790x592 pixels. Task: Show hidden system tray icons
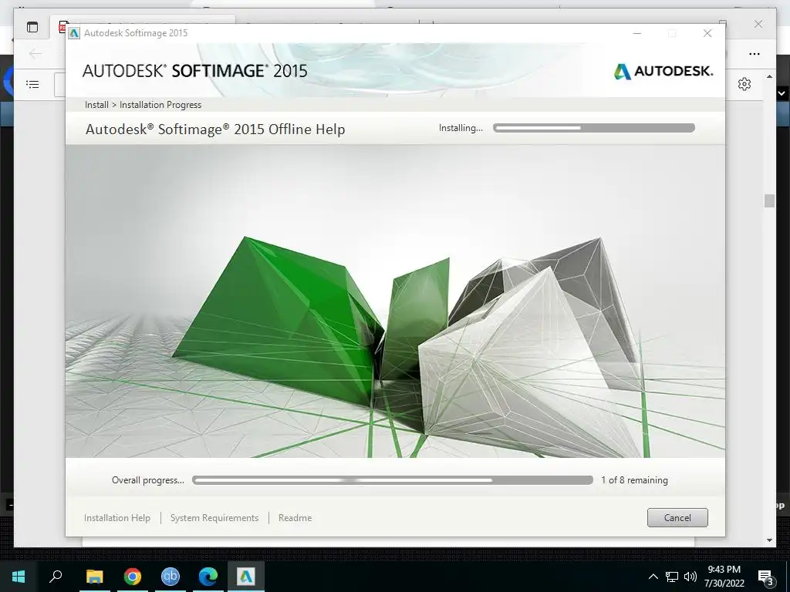653,577
